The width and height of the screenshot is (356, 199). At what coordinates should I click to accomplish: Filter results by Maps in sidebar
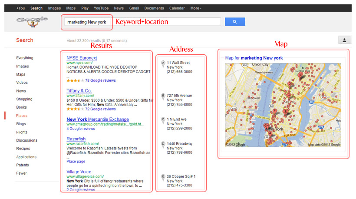tap(21, 74)
